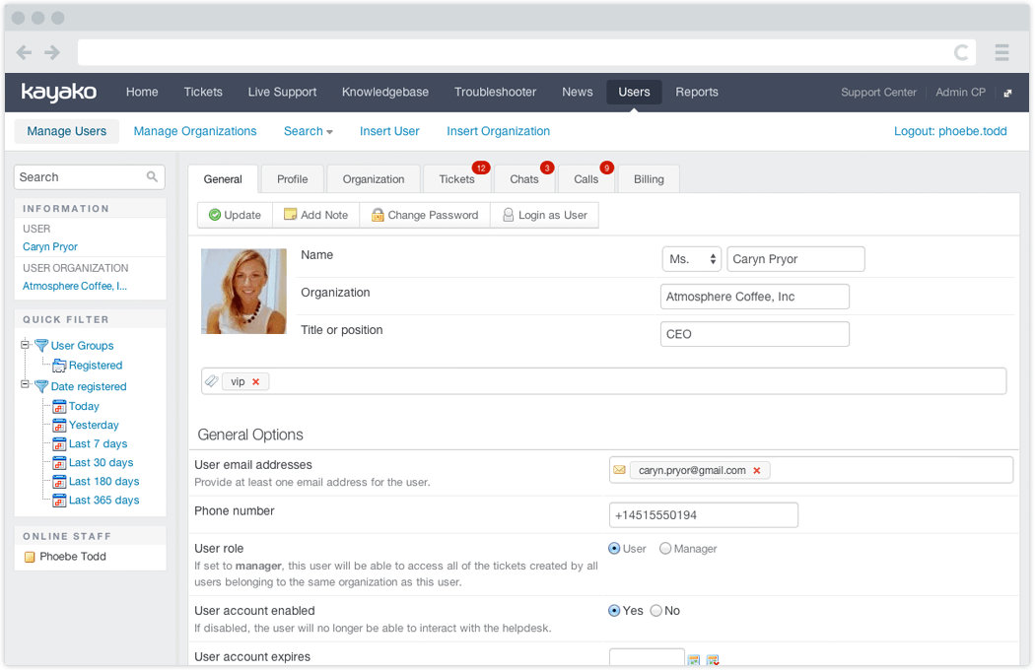Screen dimensions: 1035x671
Task: Click the search magnifier icon in sidebar
Action: tap(152, 176)
